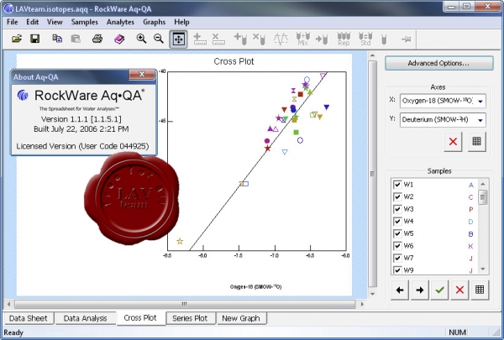Open the Help menu
This screenshot has width=504, height=340.
[x=181, y=22]
